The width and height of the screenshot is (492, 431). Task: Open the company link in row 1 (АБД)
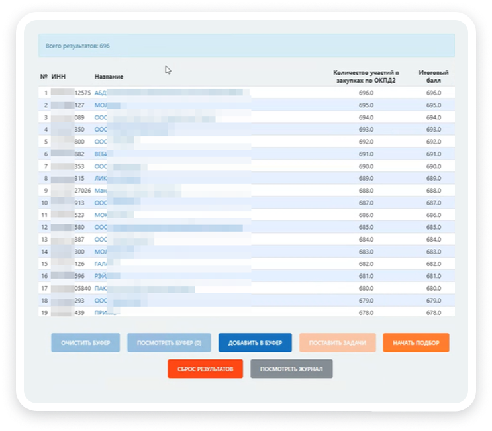[101, 93]
